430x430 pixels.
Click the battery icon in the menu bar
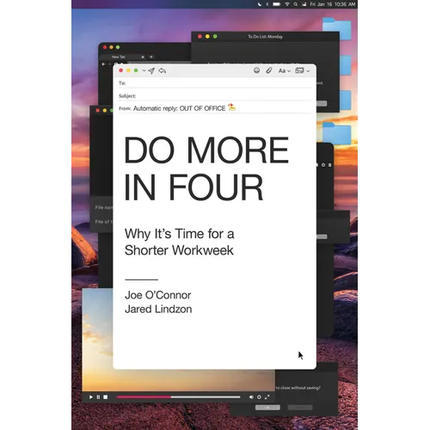pyautogui.click(x=276, y=4)
